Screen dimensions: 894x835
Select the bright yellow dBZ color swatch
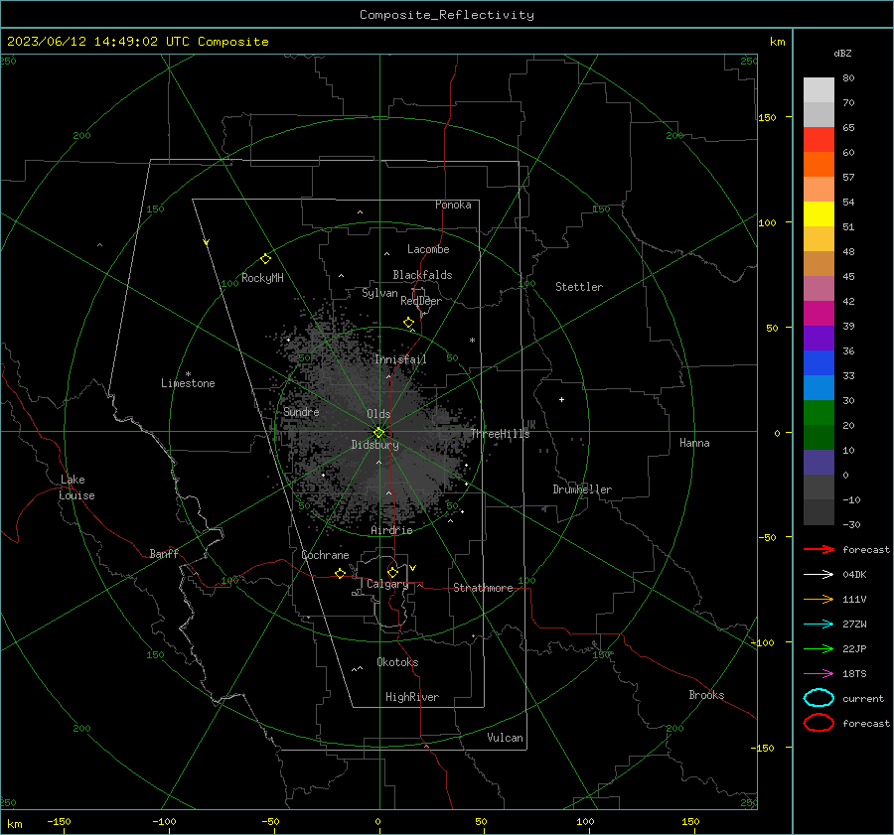pyautogui.click(x=819, y=214)
